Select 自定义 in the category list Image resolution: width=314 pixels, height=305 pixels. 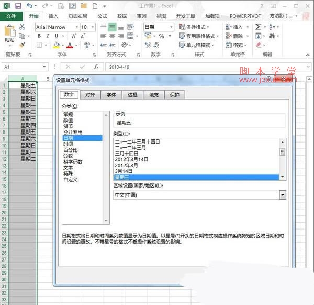tap(71, 180)
